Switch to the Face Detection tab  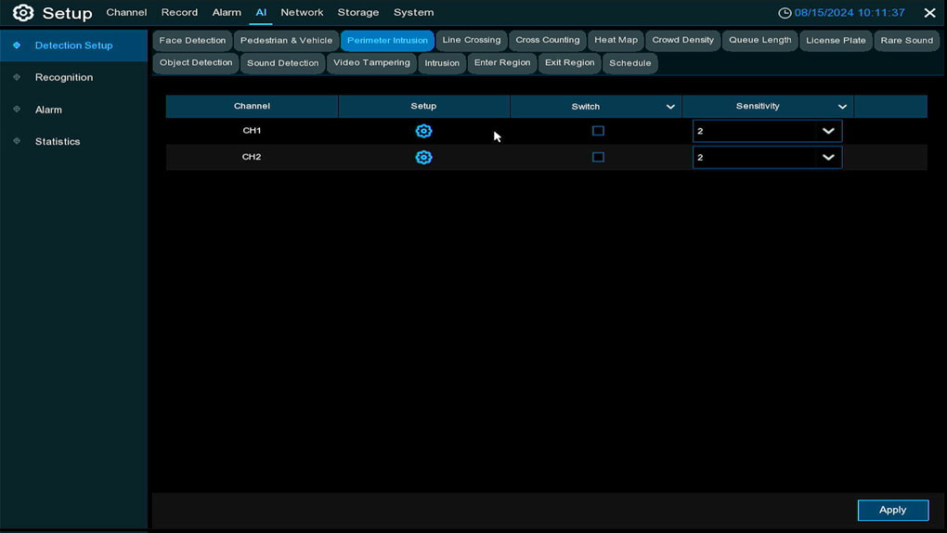pos(193,41)
